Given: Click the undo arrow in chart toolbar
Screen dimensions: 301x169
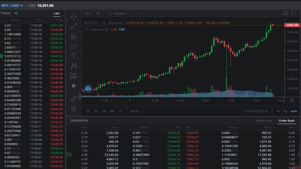Looking at the screenshot, I should [134, 14].
